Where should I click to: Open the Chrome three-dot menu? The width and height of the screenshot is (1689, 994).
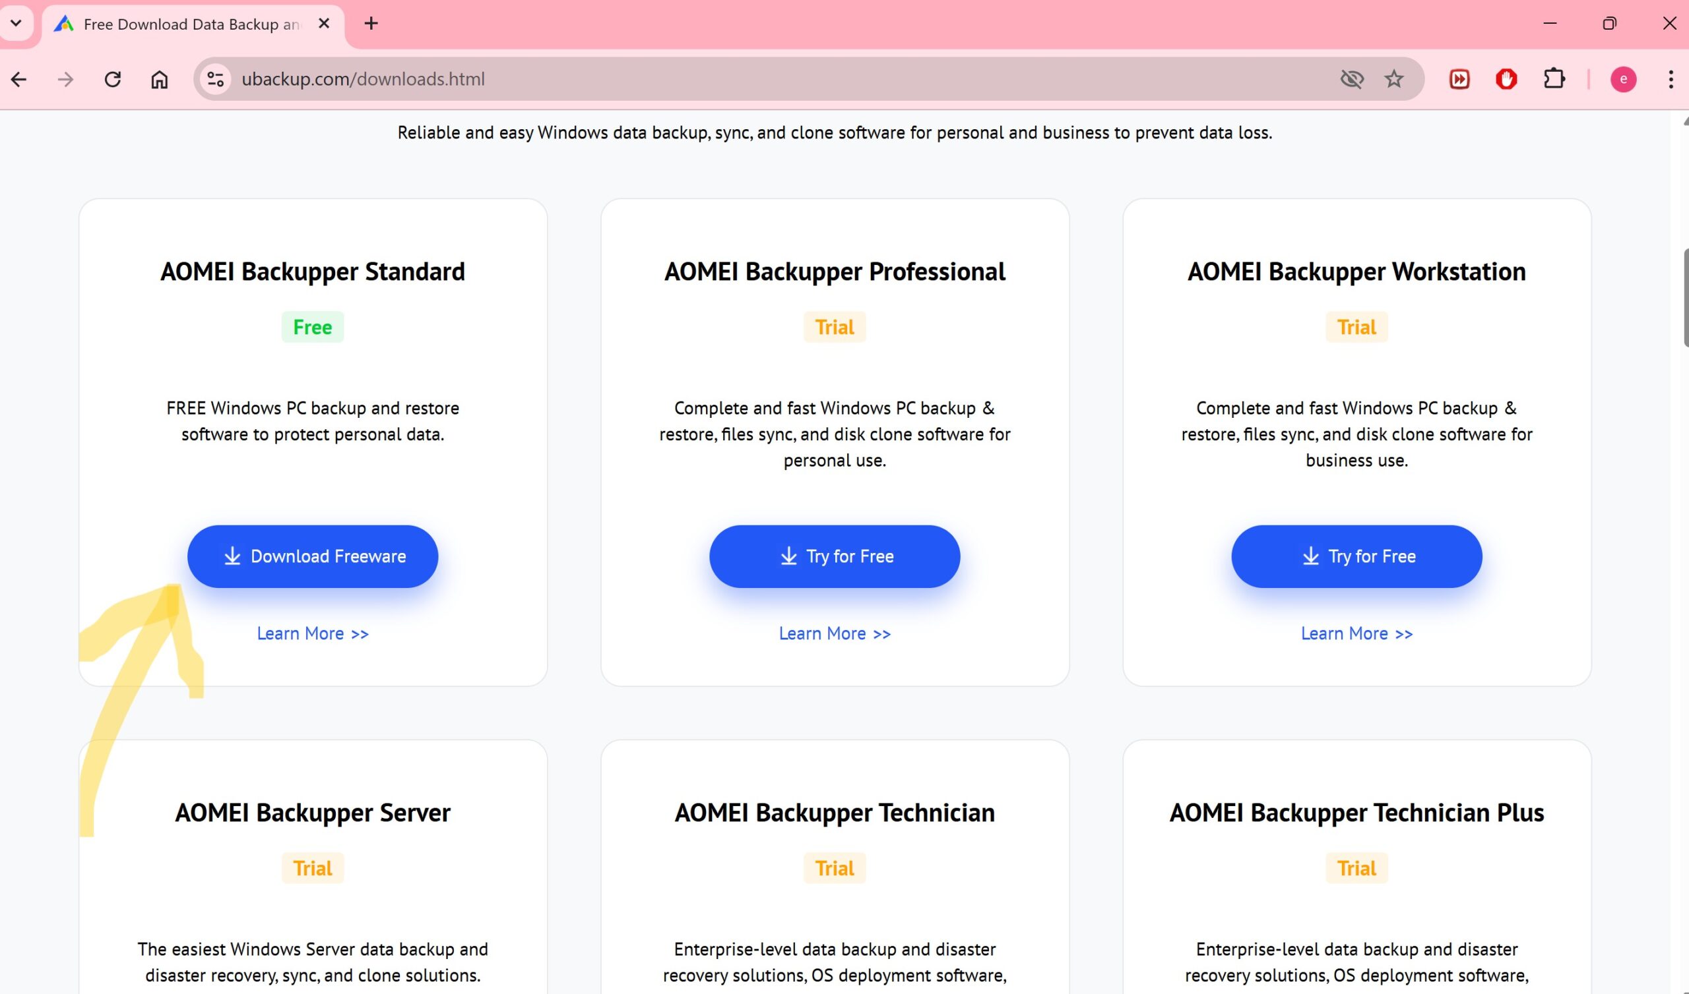point(1671,79)
